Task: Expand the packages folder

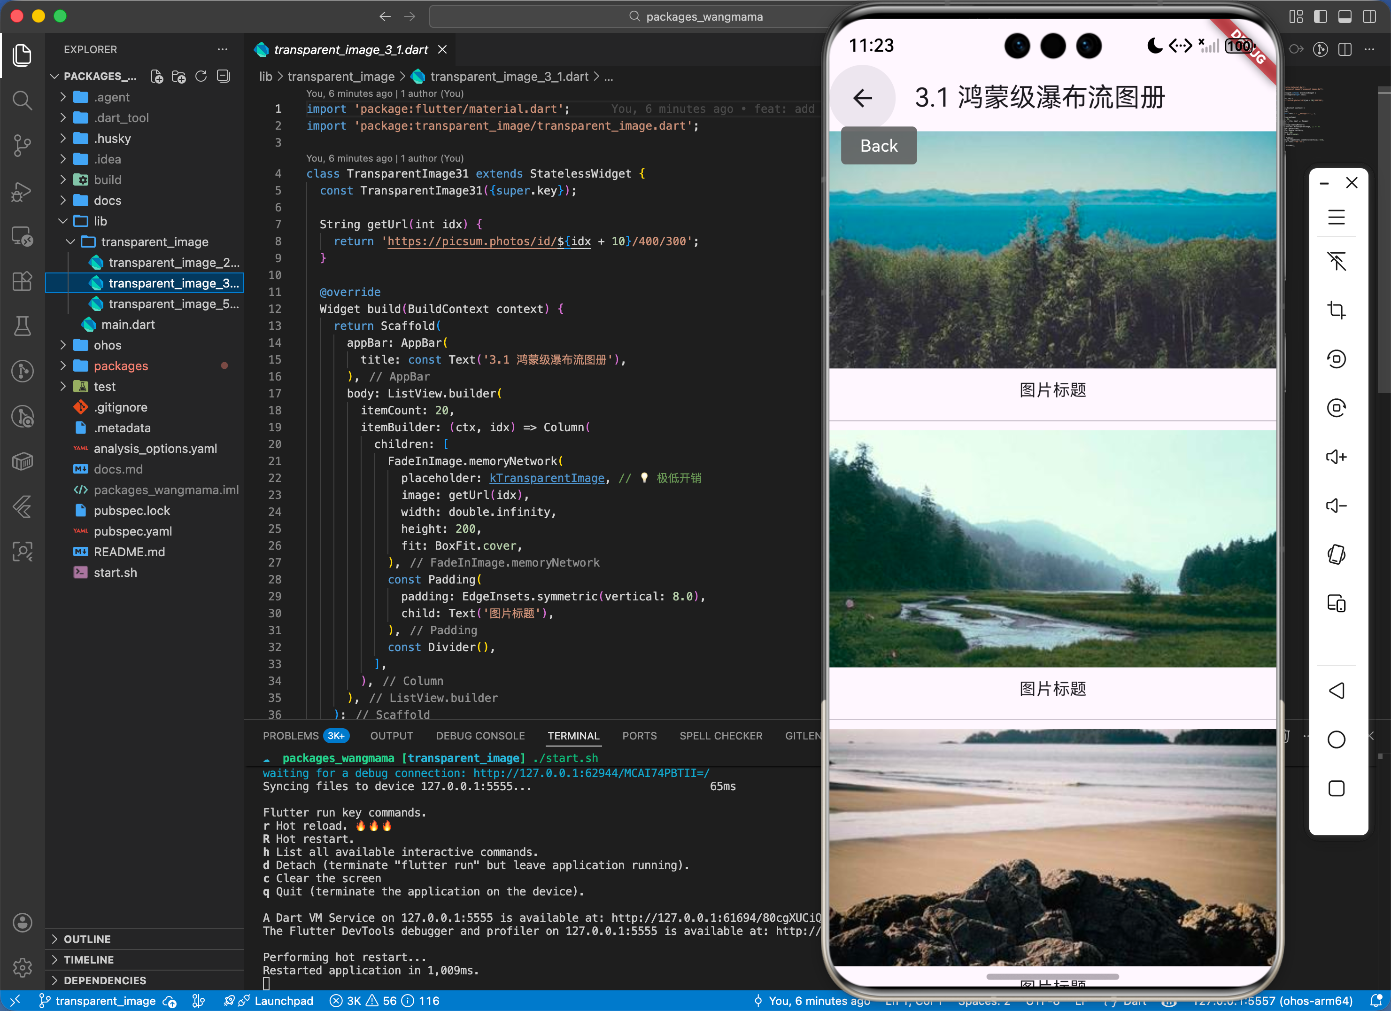Action: (x=121, y=366)
